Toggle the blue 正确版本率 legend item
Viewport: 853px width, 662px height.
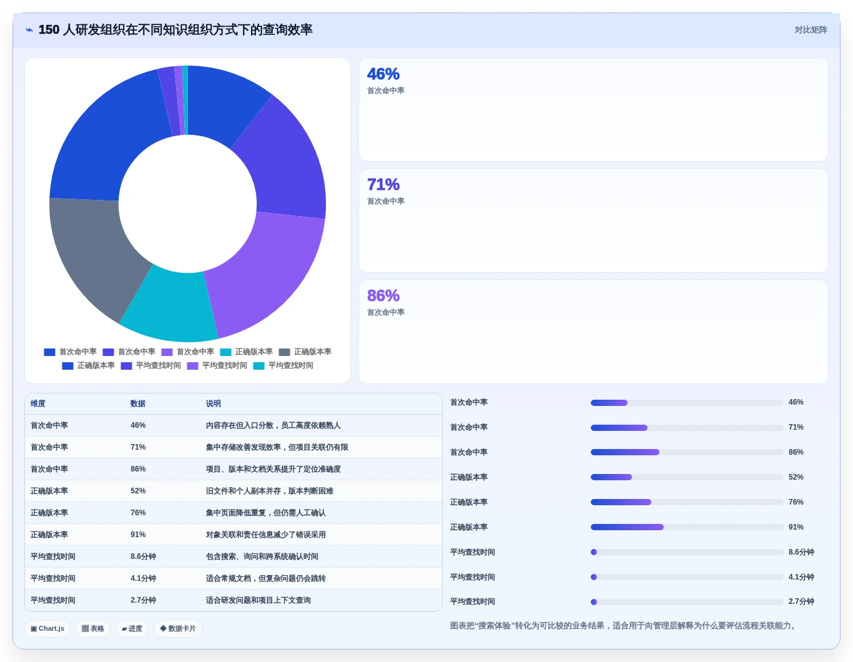click(x=89, y=365)
